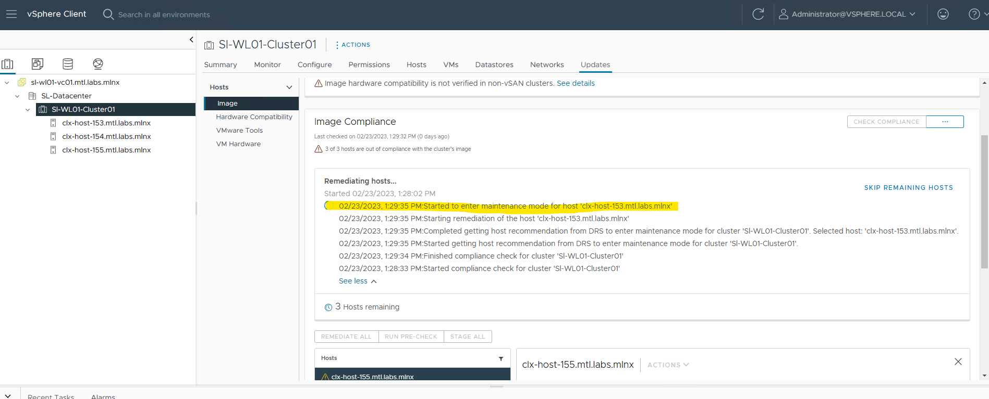Click the vertical scrollbar thumb
Image resolution: width=989 pixels, height=399 pixels.
984,202
